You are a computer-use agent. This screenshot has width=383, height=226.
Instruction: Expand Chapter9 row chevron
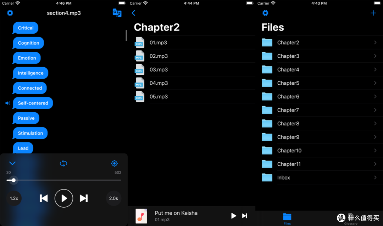coord(375,137)
